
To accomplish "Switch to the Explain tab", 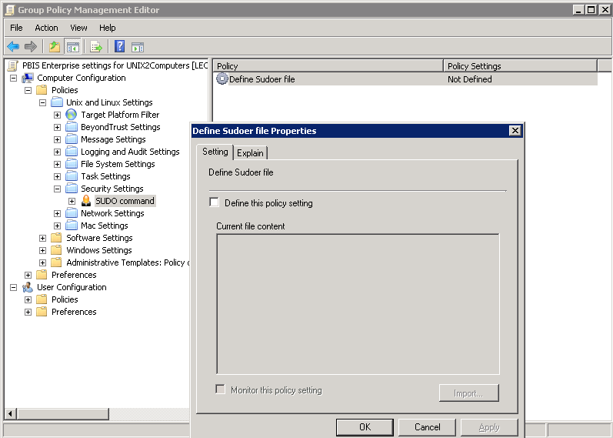I will point(250,153).
